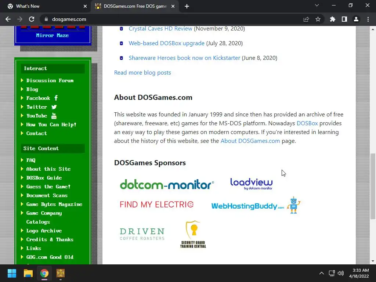Click the page vertical scrollbar thumb

[x=373, y=186]
